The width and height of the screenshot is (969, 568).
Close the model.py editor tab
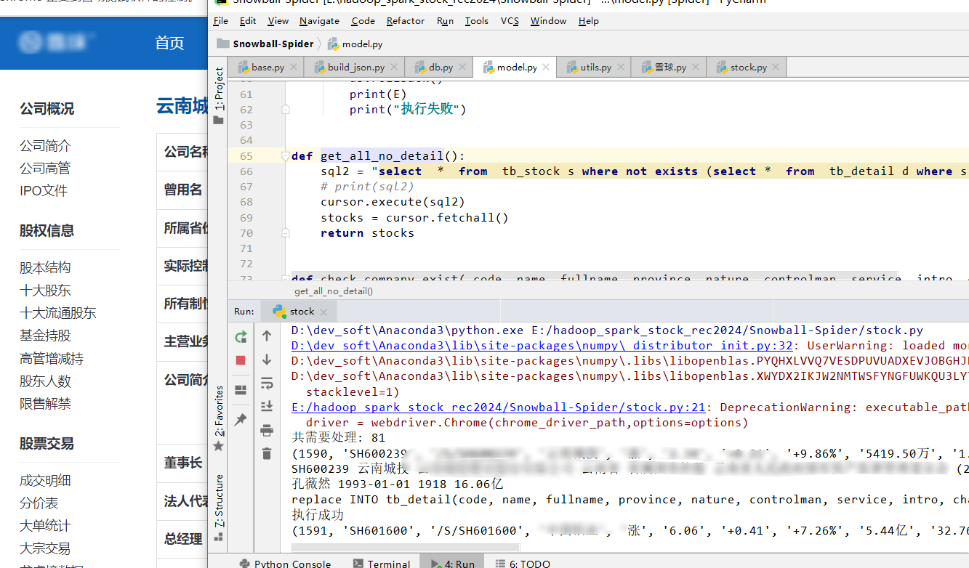[547, 68]
